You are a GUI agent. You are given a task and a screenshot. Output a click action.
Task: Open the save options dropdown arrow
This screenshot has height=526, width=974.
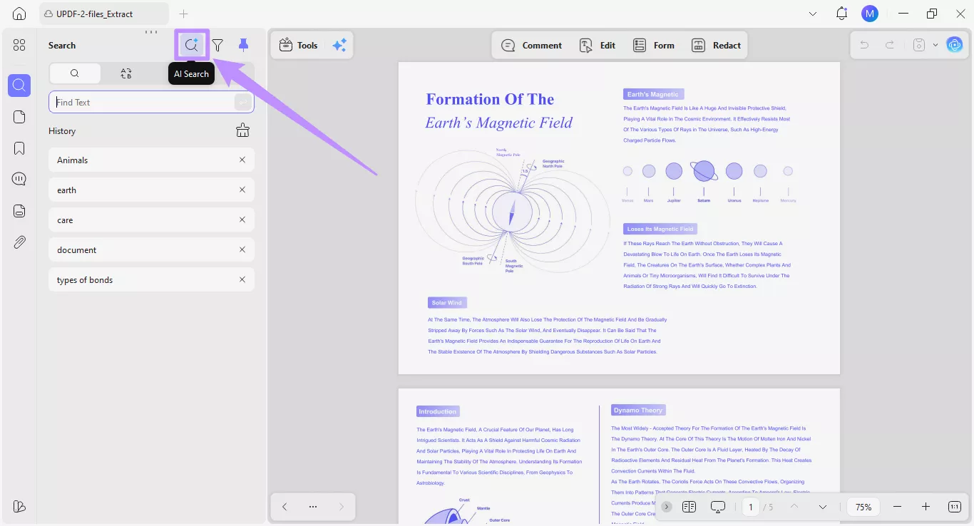point(935,45)
